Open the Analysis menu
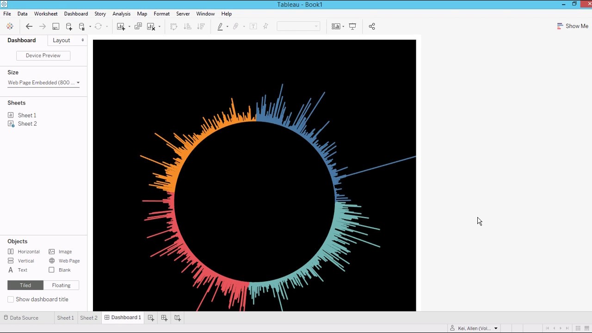Image resolution: width=592 pixels, height=333 pixels. (122, 14)
